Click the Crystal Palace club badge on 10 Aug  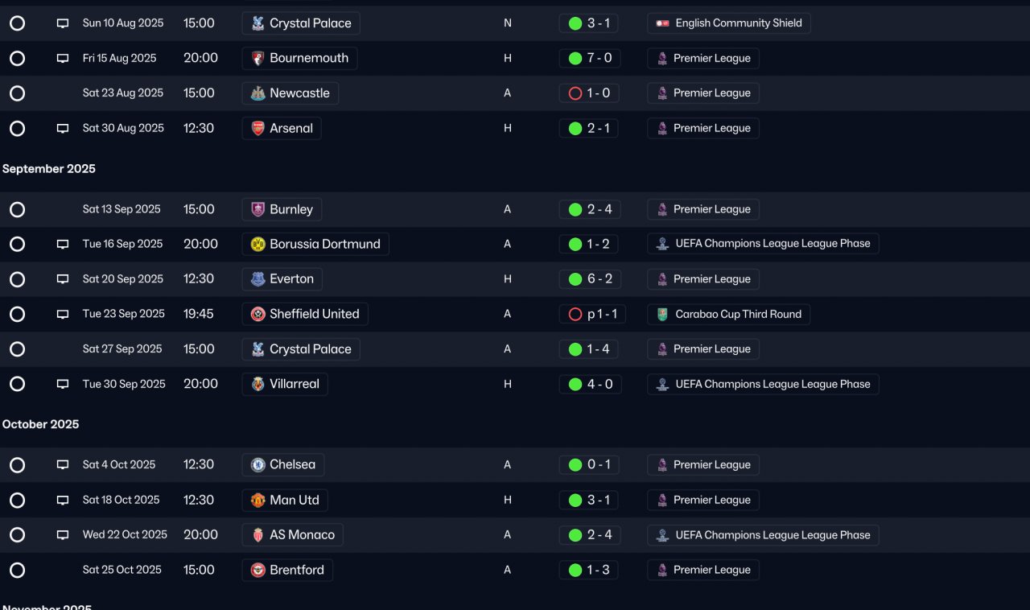(257, 23)
